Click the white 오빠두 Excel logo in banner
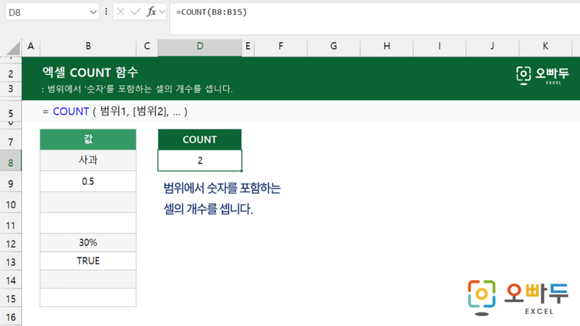The image size is (580, 326). 542,75
